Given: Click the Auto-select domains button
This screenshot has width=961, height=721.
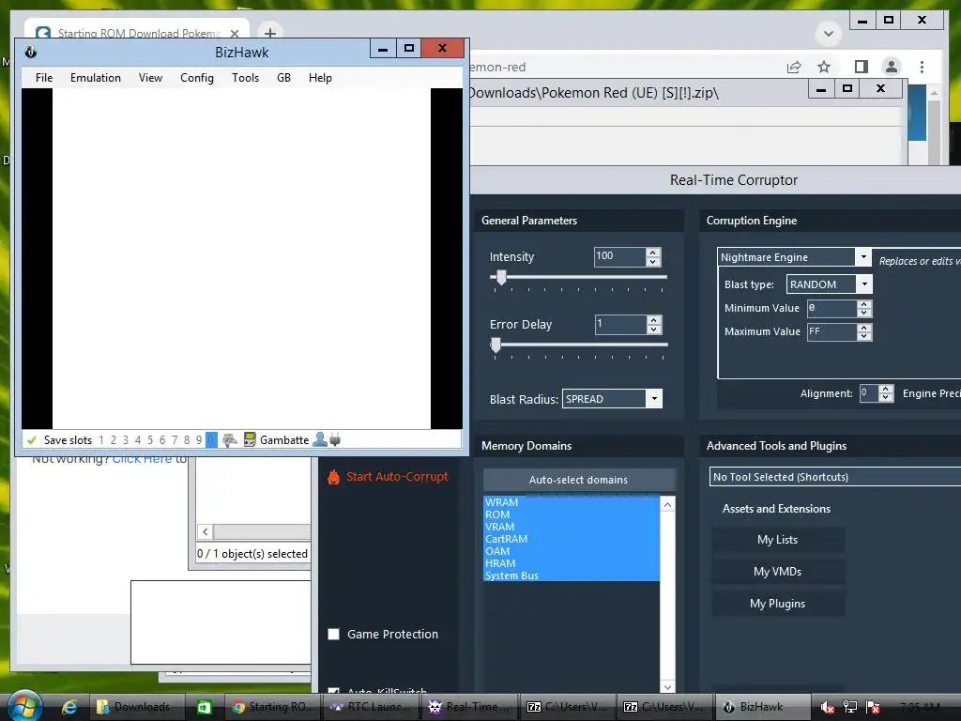Looking at the screenshot, I should [x=578, y=480].
